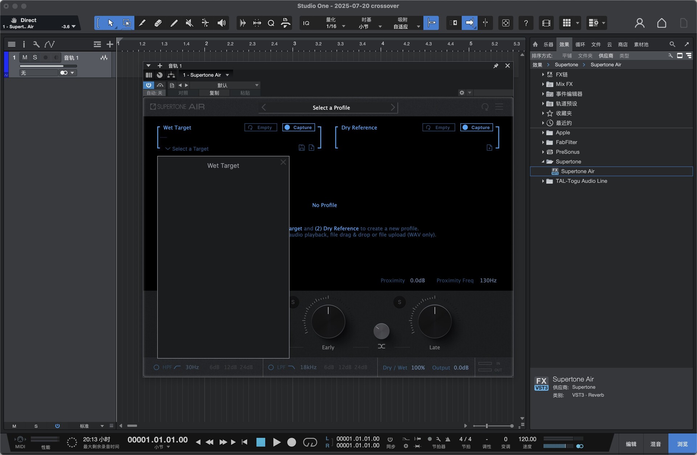Show automation curve icon in track header

49,44
